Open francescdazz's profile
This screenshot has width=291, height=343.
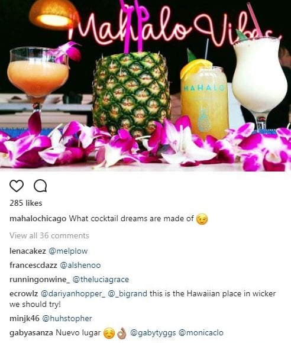[33, 265]
